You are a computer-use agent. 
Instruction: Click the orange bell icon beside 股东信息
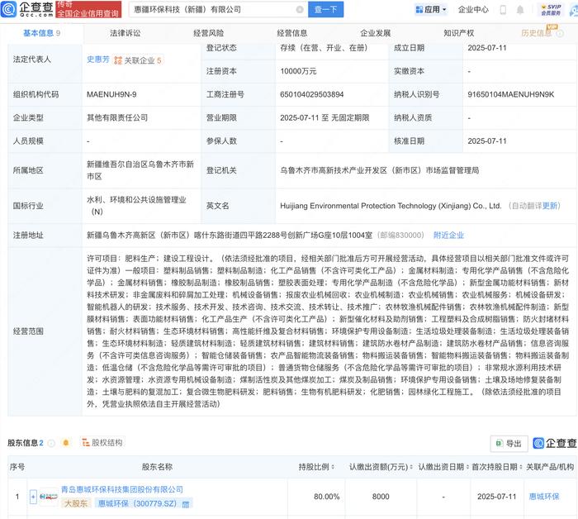(x=66, y=443)
